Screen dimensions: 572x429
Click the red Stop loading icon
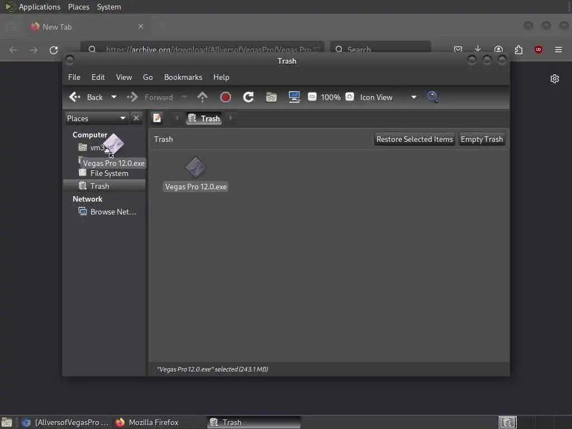pyautogui.click(x=226, y=97)
